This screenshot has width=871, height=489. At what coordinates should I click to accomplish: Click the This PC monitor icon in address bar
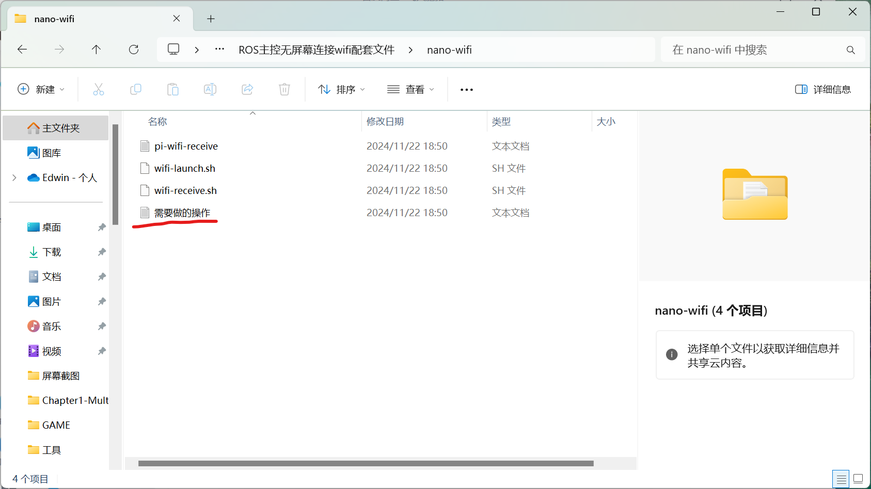click(x=173, y=50)
